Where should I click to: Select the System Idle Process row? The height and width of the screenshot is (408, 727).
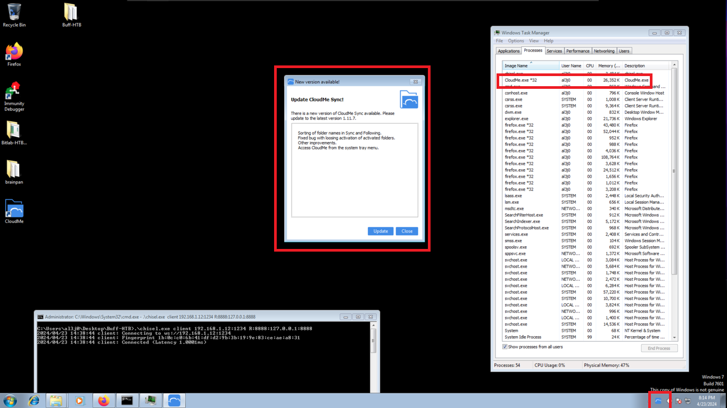coord(586,337)
